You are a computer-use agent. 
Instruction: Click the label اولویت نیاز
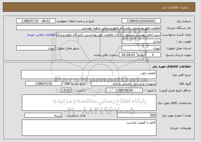point(184,42)
